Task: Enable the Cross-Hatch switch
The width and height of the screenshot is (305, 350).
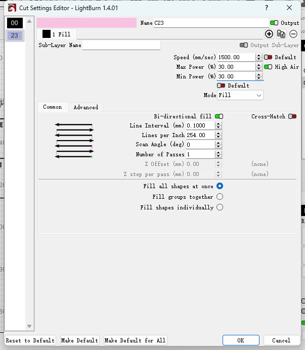Action: pos(292,116)
